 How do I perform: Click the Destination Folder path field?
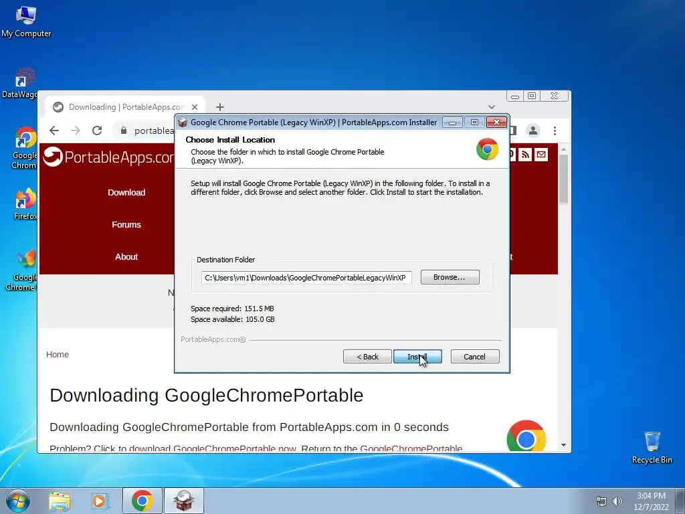click(x=306, y=278)
